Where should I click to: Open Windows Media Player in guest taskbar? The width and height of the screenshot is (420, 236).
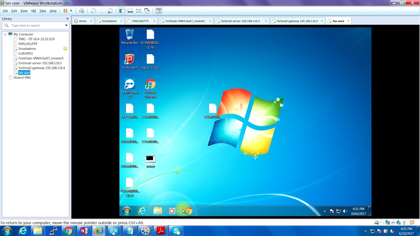pyautogui.click(x=172, y=211)
